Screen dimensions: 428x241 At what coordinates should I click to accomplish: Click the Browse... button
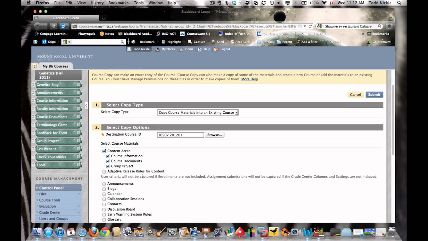(215, 135)
